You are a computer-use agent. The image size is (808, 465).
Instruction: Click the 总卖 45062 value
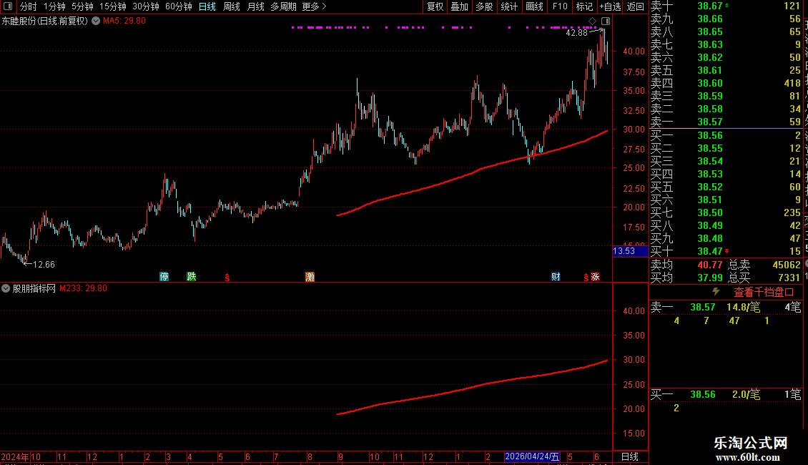[787, 265]
